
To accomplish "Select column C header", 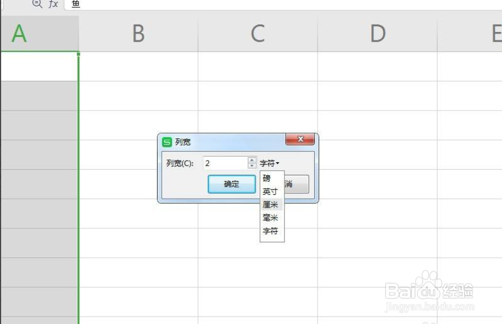I will (258, 34).
